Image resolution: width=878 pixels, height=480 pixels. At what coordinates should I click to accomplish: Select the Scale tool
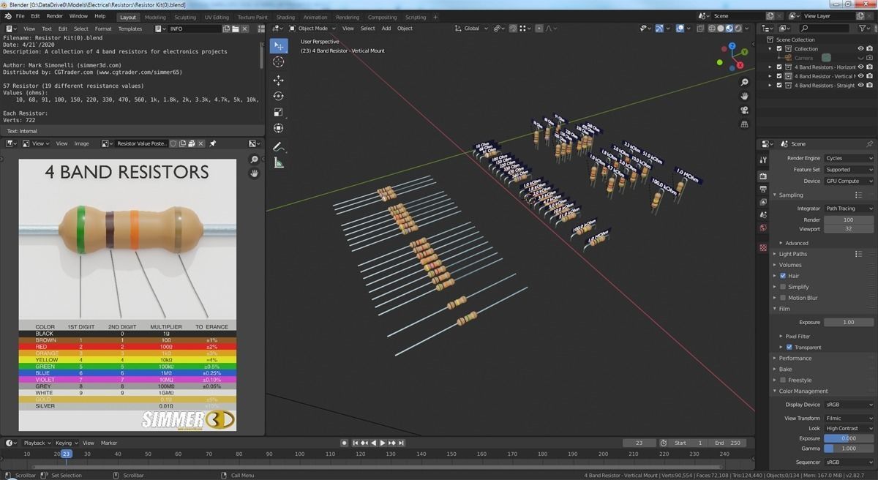coord(278,113)
